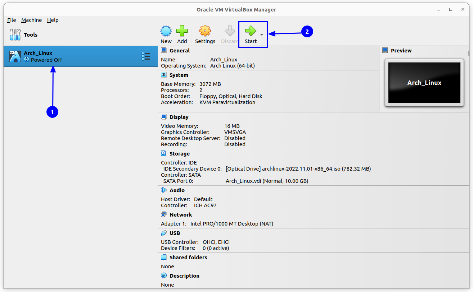Open the File menu
Viewport: 473px width, 292px height.
tap(11, 20)
